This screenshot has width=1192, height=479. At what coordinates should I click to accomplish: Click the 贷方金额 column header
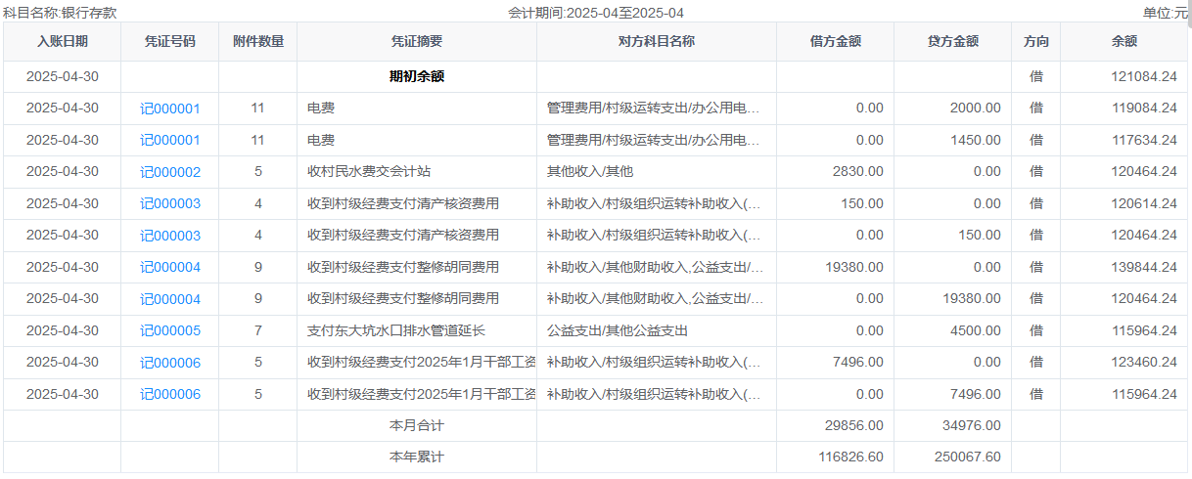952,42
